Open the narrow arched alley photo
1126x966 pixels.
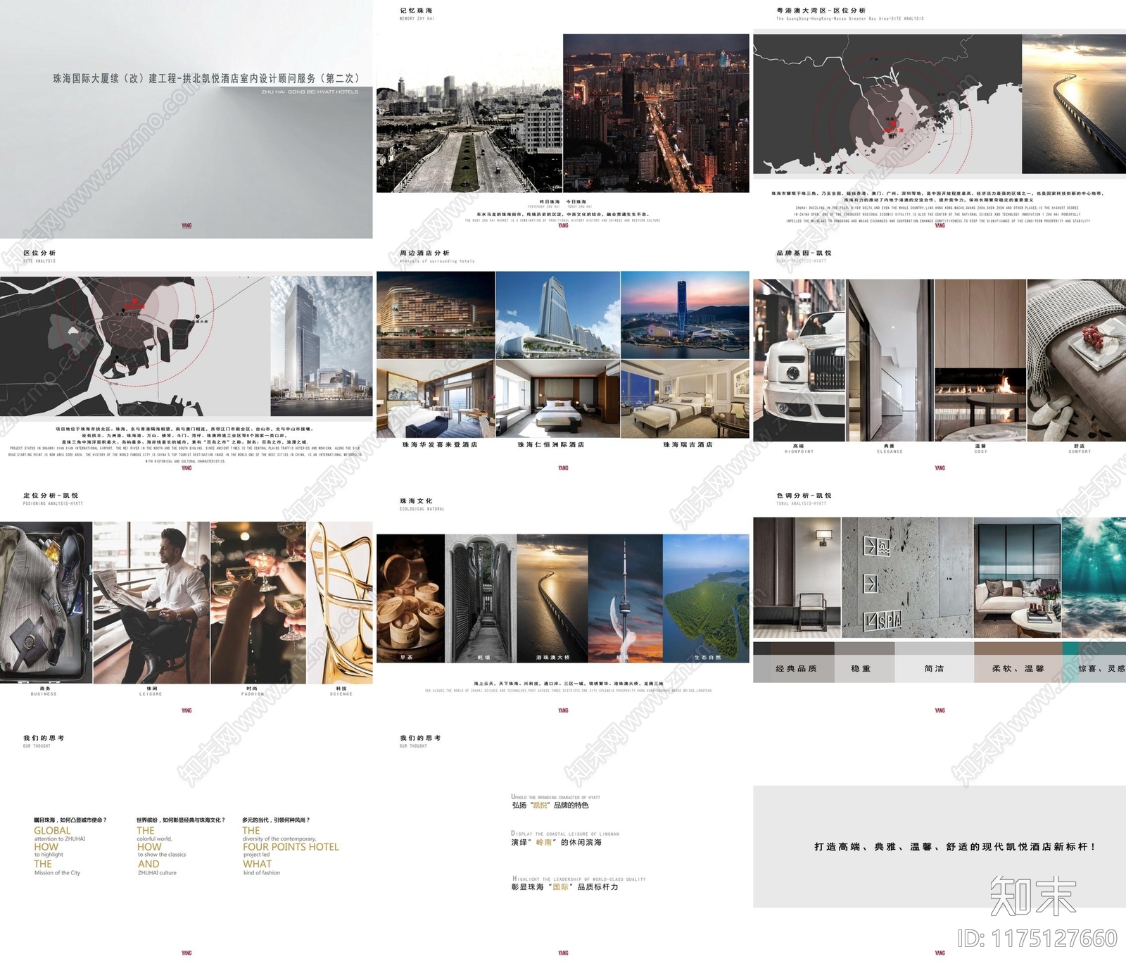click(481, 598)
